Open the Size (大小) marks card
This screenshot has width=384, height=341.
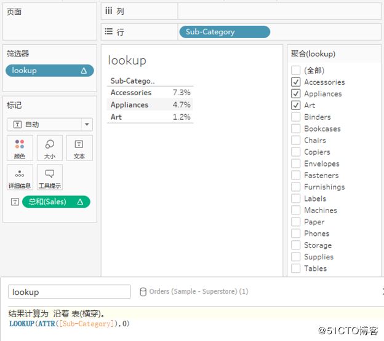pyautogui.click(x=50, y=147)
